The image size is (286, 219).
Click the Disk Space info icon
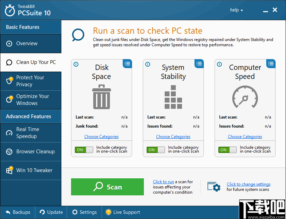(x=76, y=64)
